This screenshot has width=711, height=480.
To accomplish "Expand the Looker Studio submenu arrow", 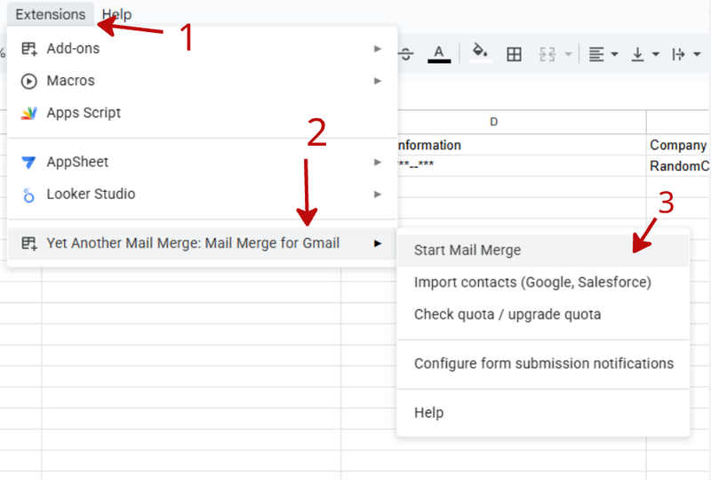I will (377, 194).
